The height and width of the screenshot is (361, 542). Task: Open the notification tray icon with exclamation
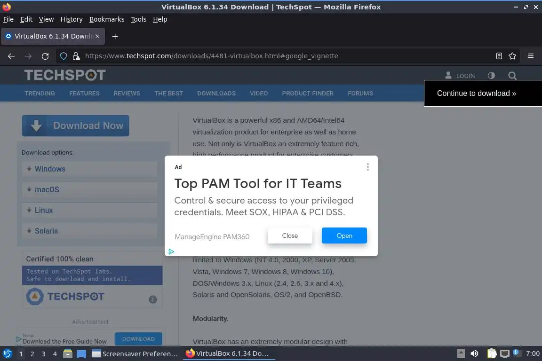(517, 353)
